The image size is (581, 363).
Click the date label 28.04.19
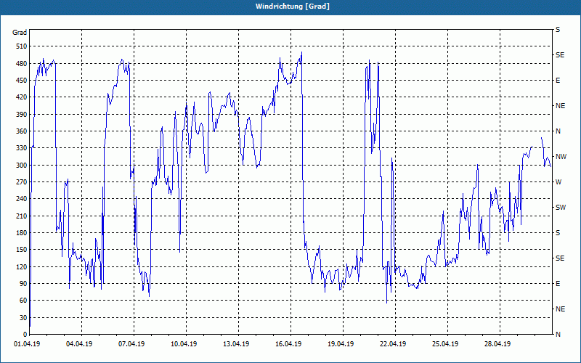click(497, 344)
